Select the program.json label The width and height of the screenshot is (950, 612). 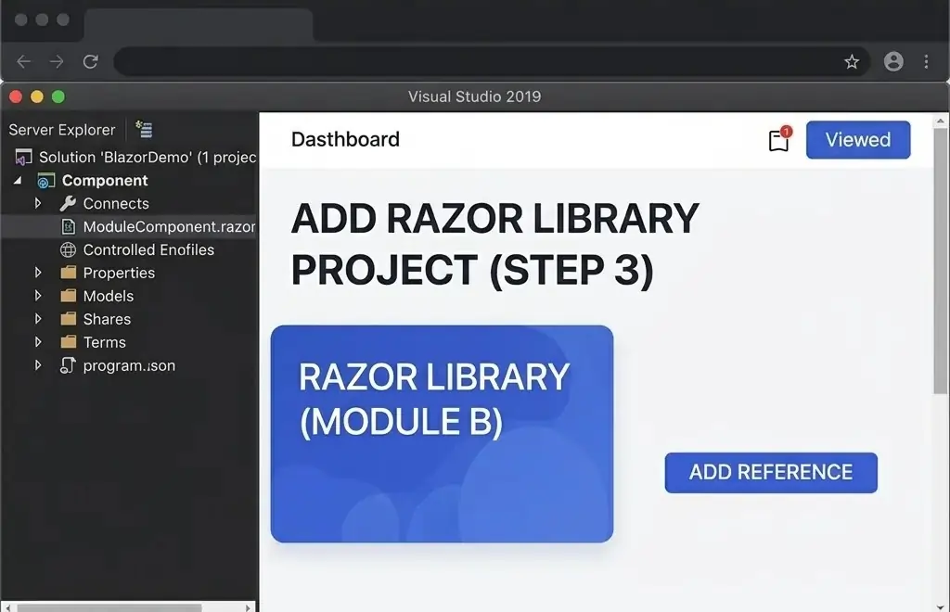coord(129,365)
